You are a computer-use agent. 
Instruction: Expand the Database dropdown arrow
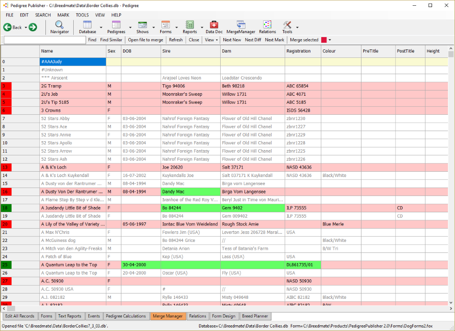coord(101,27)
